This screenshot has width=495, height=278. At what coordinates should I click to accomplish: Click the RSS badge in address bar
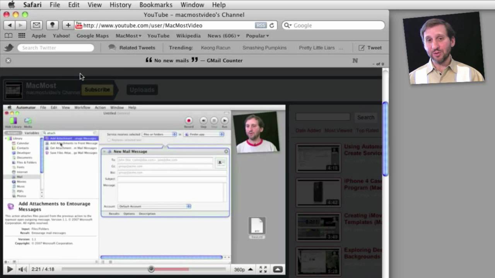tap(261, 25)
